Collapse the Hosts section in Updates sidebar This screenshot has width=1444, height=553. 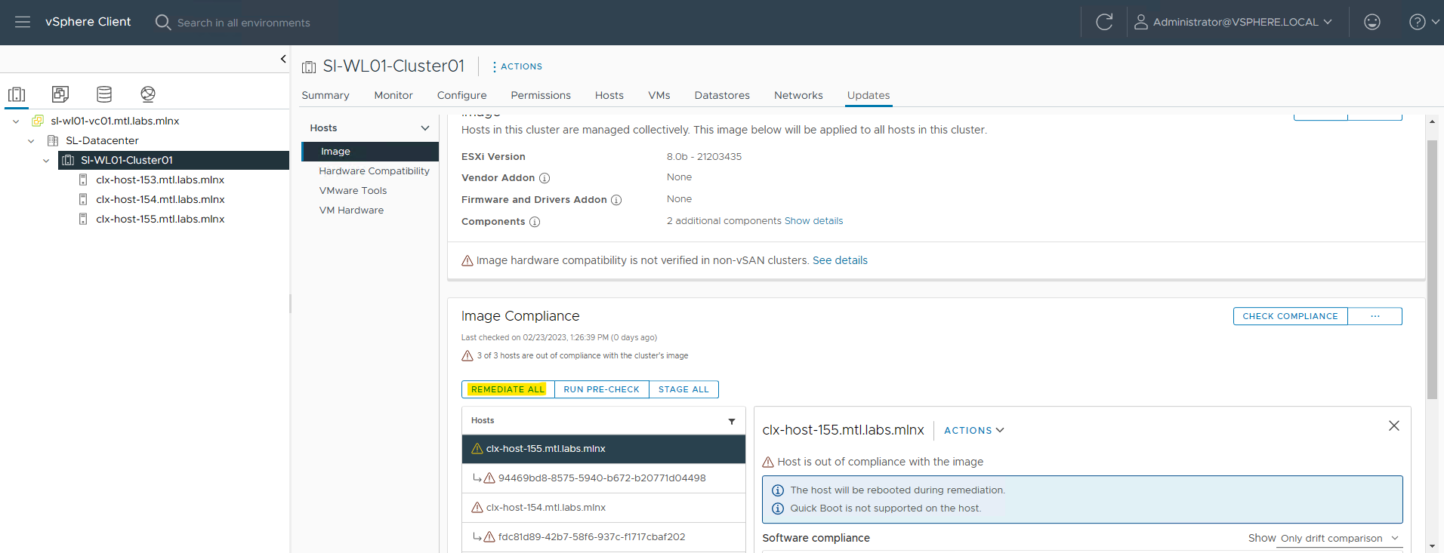click(x=425, y=128)
